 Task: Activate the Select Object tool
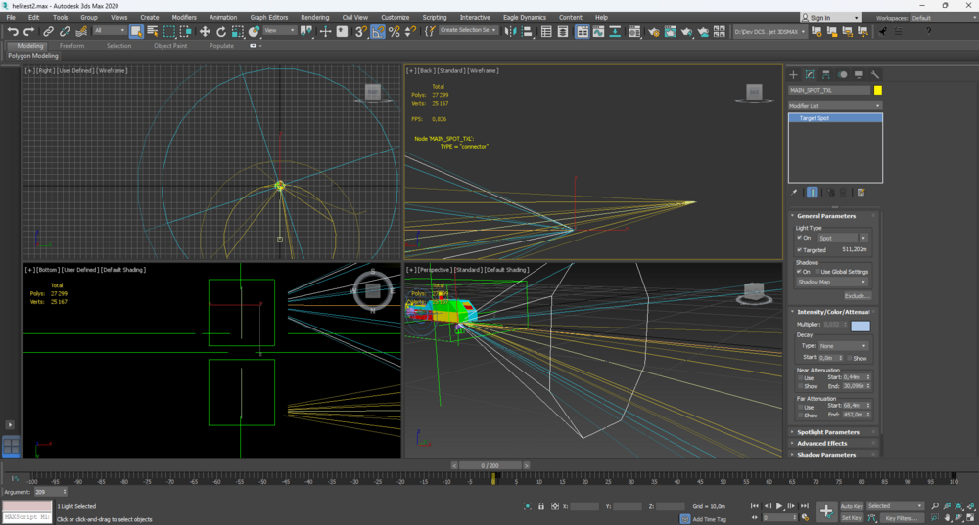136,32
